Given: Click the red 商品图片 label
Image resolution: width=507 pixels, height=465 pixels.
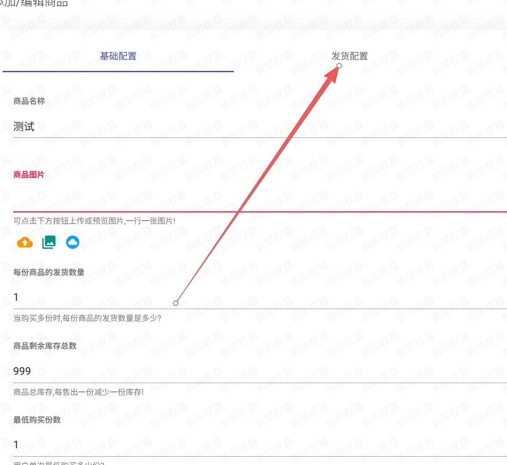Looking at the screenshot, I should pyautogui.click(x=29, y=175).
